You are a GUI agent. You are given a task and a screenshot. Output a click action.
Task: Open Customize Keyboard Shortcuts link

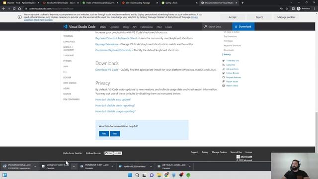(x=113, y=50)
